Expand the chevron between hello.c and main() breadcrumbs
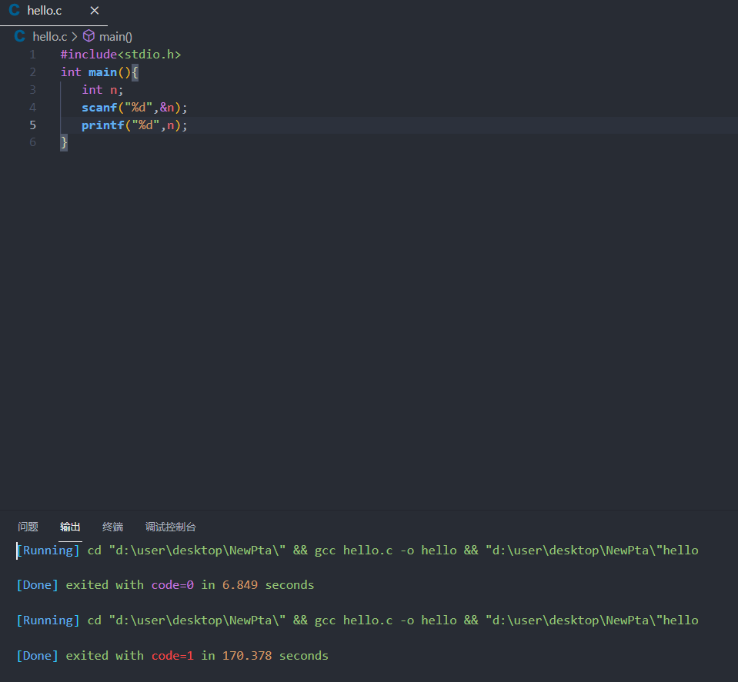 pyautogui.click(x=73, y=36)
